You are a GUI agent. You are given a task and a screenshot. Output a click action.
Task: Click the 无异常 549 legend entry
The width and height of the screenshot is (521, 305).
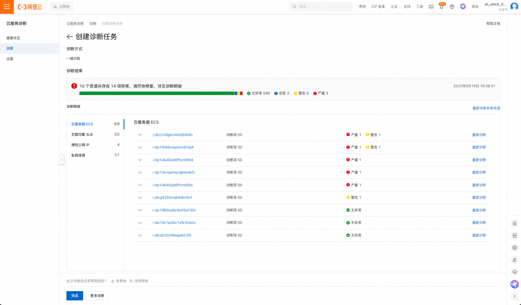click(x=258, y=93)
